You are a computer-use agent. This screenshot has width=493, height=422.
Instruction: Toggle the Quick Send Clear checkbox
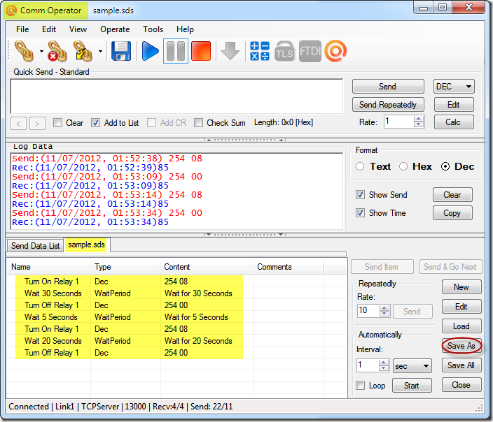(57, 123)
